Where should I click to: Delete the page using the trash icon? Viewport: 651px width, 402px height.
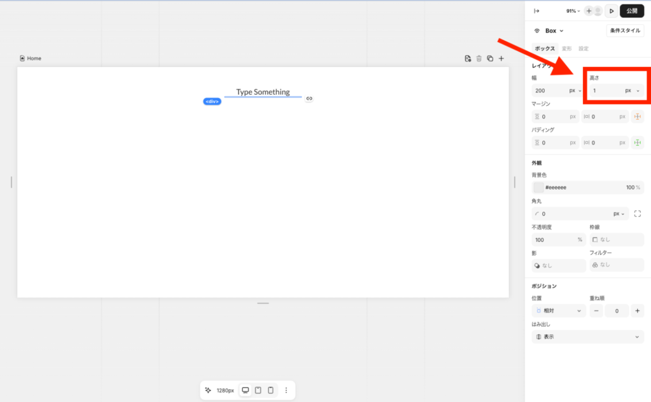tap(479, 59)
